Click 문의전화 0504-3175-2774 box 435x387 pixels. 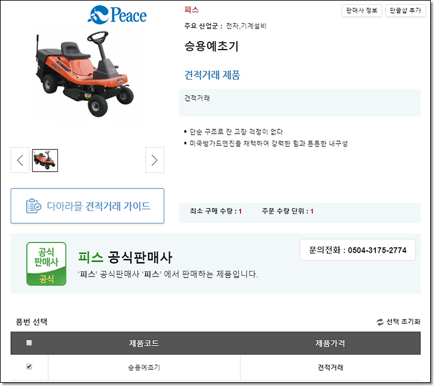pos(358,250)
